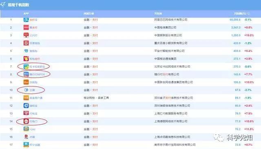Click the info icon beside the 月活跃(万) header
This screenshot has width=261, height=149.
click(x=248, y=13)
